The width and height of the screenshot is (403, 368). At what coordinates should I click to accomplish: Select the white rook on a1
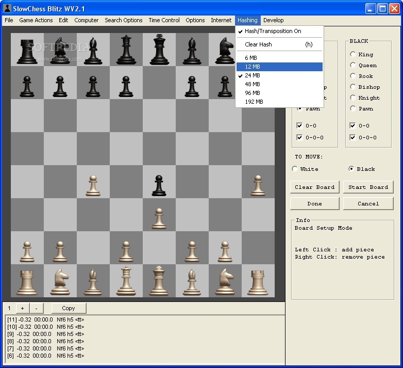[x=27, y=282]
